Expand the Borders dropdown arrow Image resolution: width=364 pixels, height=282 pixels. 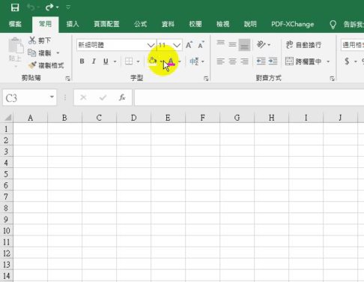(138, 61)
